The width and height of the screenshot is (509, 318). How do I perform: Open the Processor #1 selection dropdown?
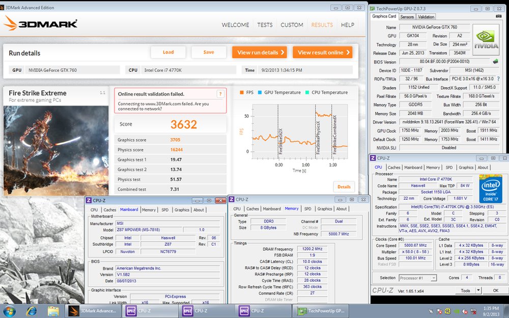pyautogui.click(x=417, y=278)
